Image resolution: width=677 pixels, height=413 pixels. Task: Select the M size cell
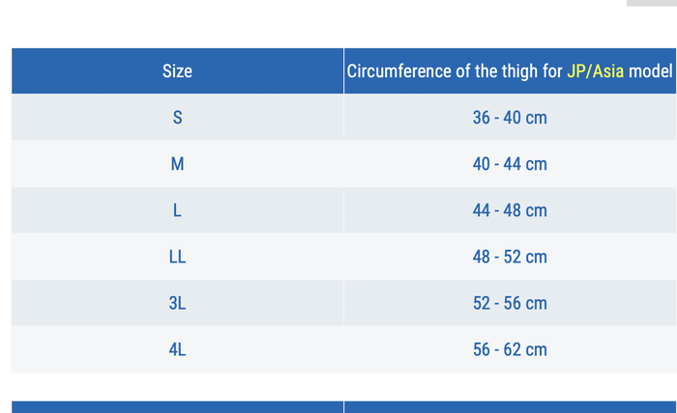(177, 164)
